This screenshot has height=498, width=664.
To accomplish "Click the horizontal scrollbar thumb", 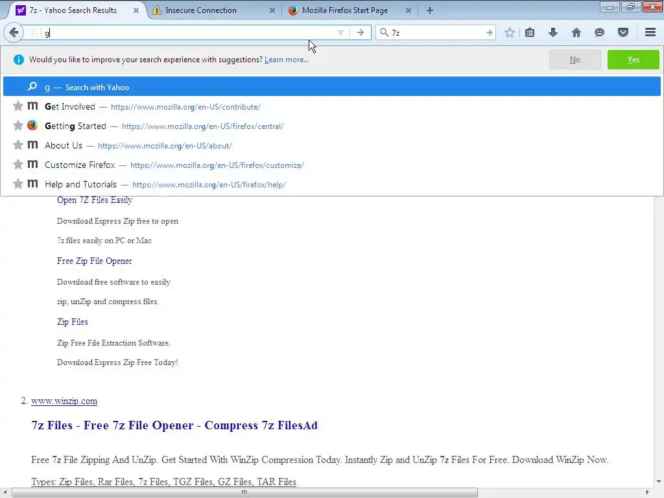I will [244, 493].
